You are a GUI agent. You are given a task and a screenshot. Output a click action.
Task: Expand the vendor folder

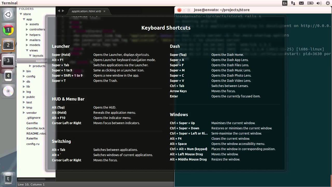tap(24, 113)
